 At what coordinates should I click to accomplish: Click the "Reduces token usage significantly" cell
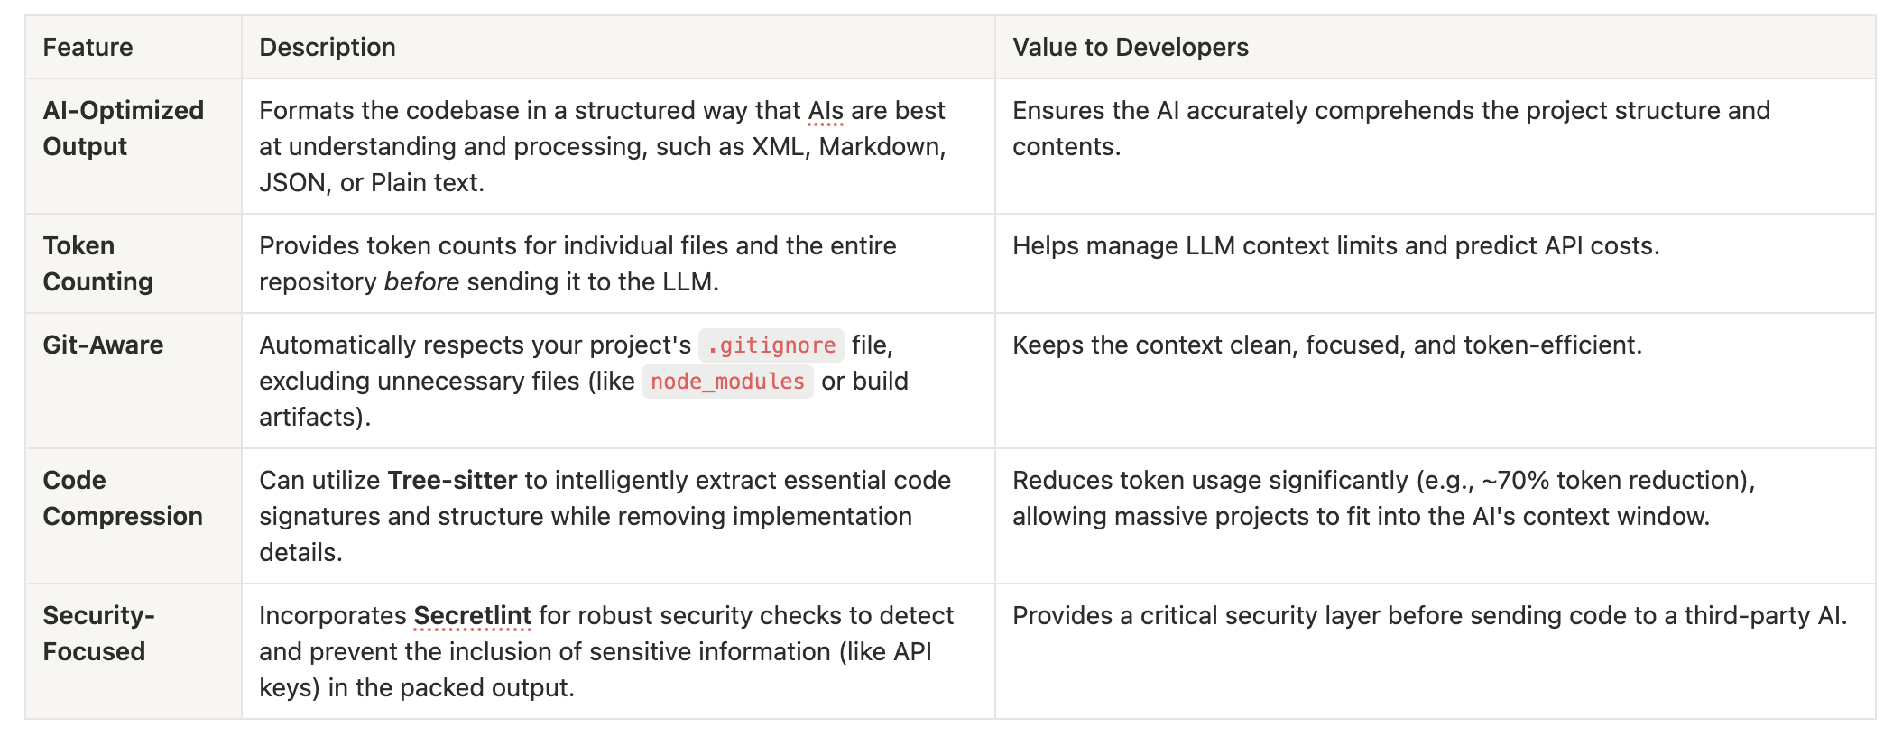pyautogui.click(x=1383, y=498)
